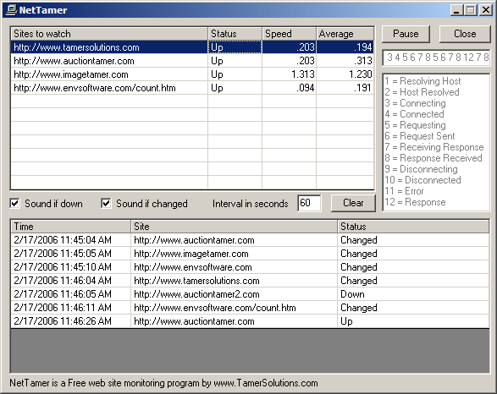The width and height of the screenshot is (497, 394).
Task: Click the NetTamer title bar icon
Action: coord(11,10)
